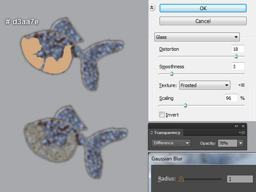Open the Transparency panel options menu
Viewport: 256px width, 192px height.
pyautogui.click(x=242, y=132)
